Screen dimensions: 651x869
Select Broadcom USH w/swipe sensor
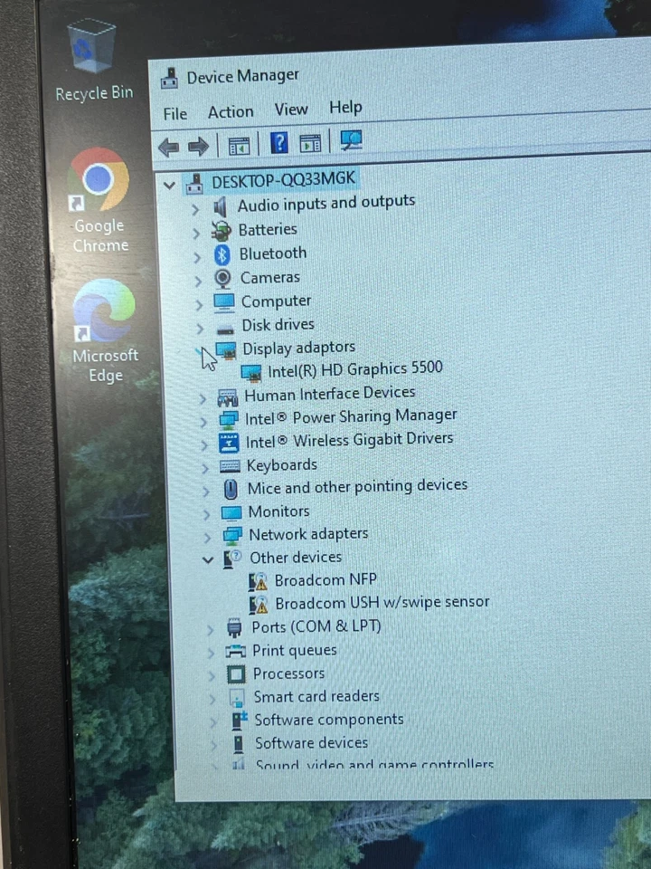click(x=382, y=603)
